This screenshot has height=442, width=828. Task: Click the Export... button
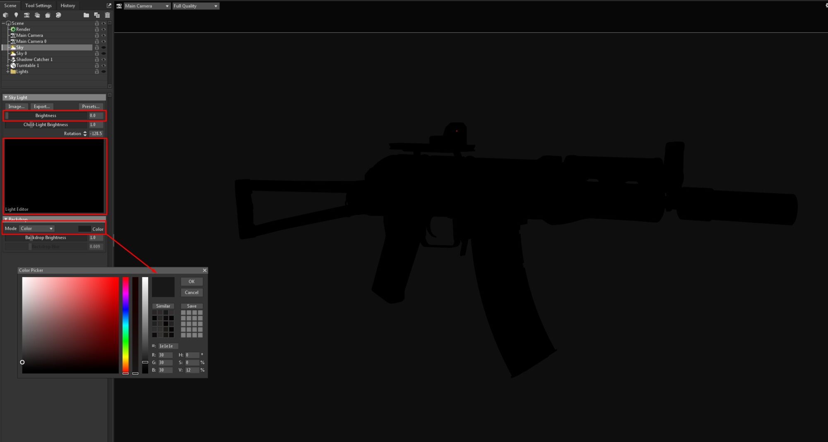pos(41,107)
